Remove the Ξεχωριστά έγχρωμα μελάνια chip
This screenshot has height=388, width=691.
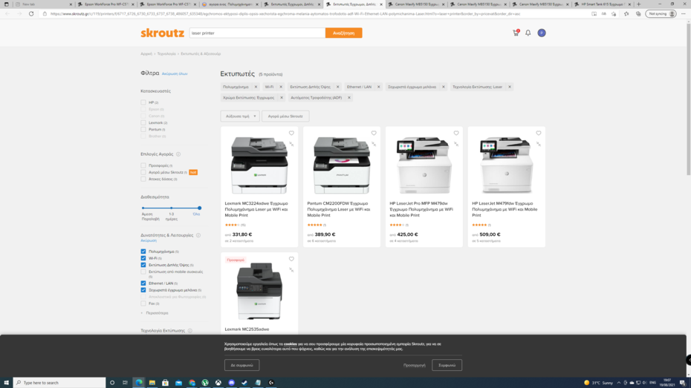[444, 87]
